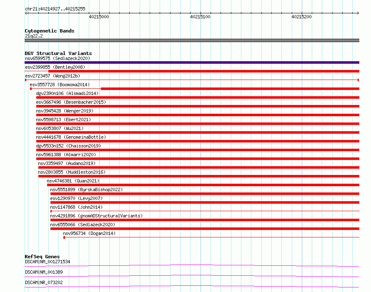Click the chr21:40214927..40215255 region label
Viewport: 371px width, 292px height.
(x=55, y=9)
